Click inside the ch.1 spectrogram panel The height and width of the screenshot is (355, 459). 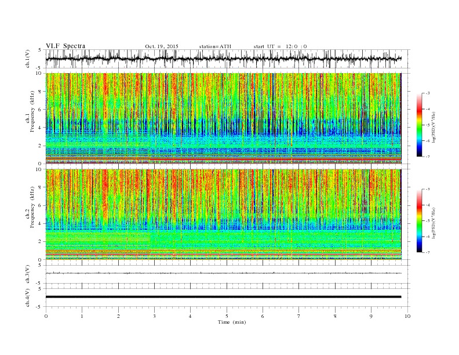223,118
